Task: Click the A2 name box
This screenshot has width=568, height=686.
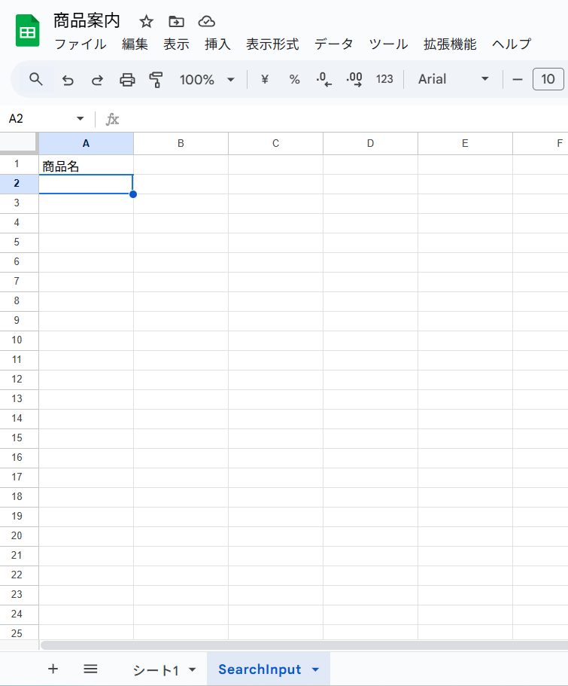Action: tap(39, 118)
